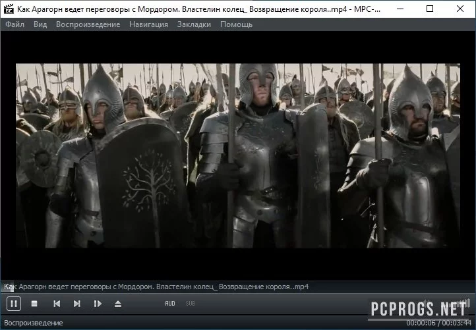Minimize the MPC-BE window
Viewport: 476px width, 330px height.
400,9
